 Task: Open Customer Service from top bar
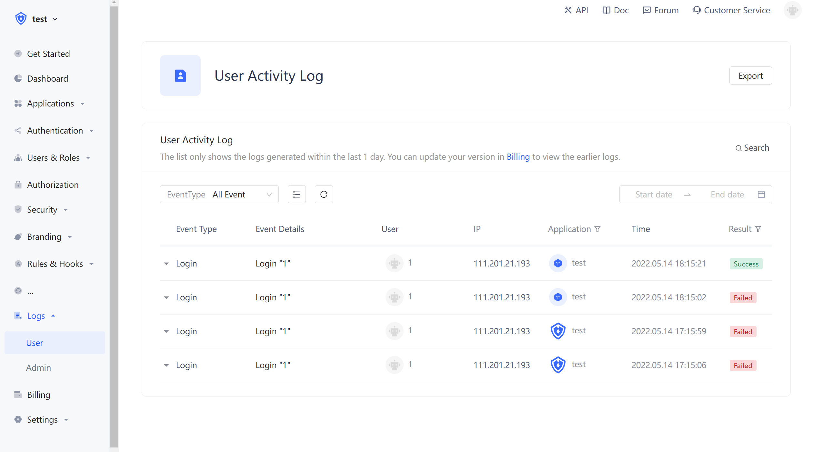click(731, 10)
